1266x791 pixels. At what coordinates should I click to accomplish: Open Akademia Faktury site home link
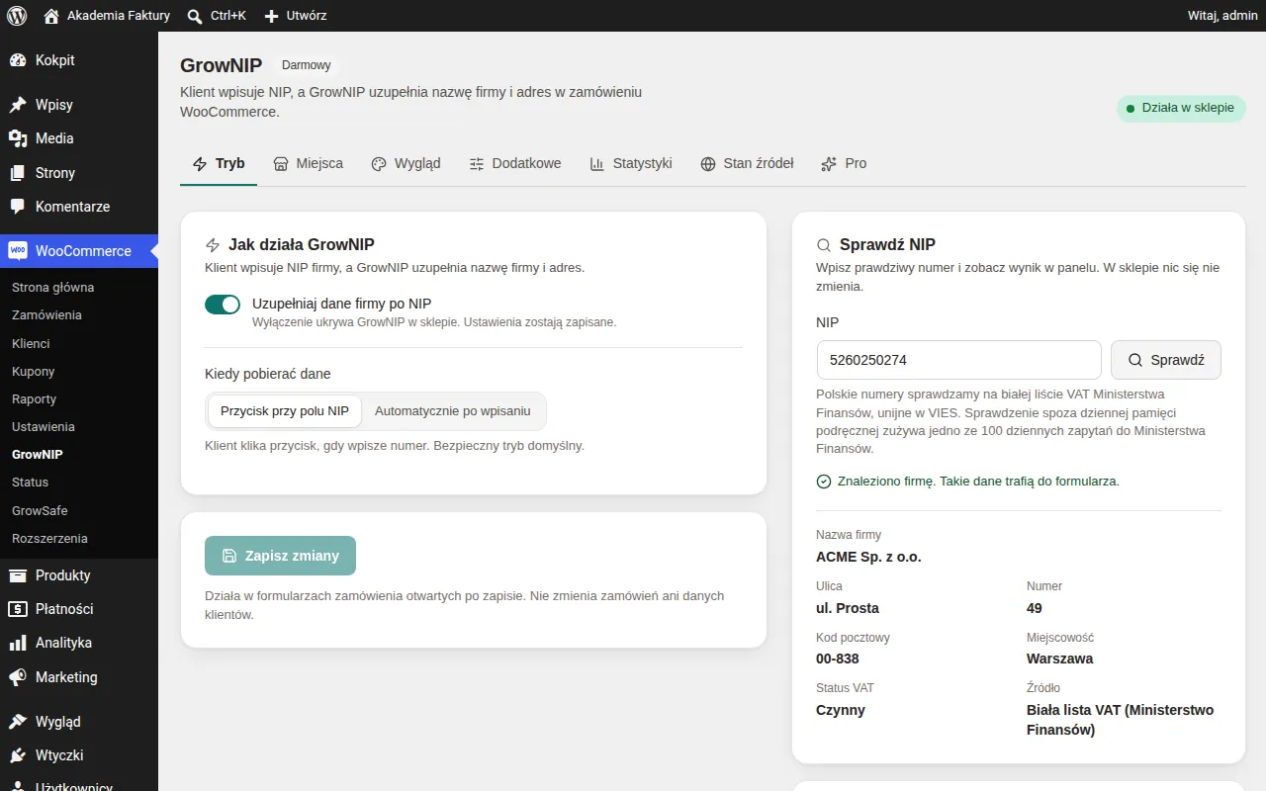click(x=107, y=16)
